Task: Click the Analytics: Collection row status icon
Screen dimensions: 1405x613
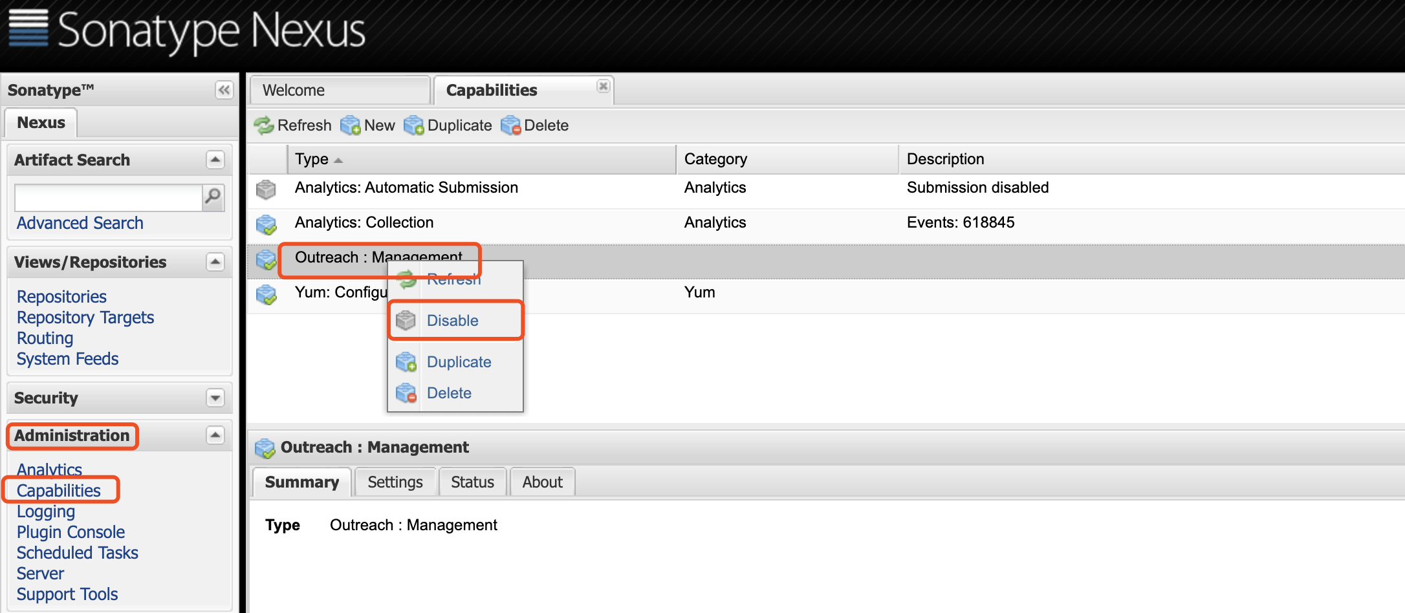Action: pyautogui.click(x=266, y=224)
